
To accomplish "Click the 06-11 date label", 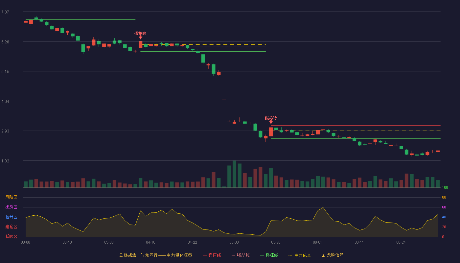I will [x=359, y=242].
